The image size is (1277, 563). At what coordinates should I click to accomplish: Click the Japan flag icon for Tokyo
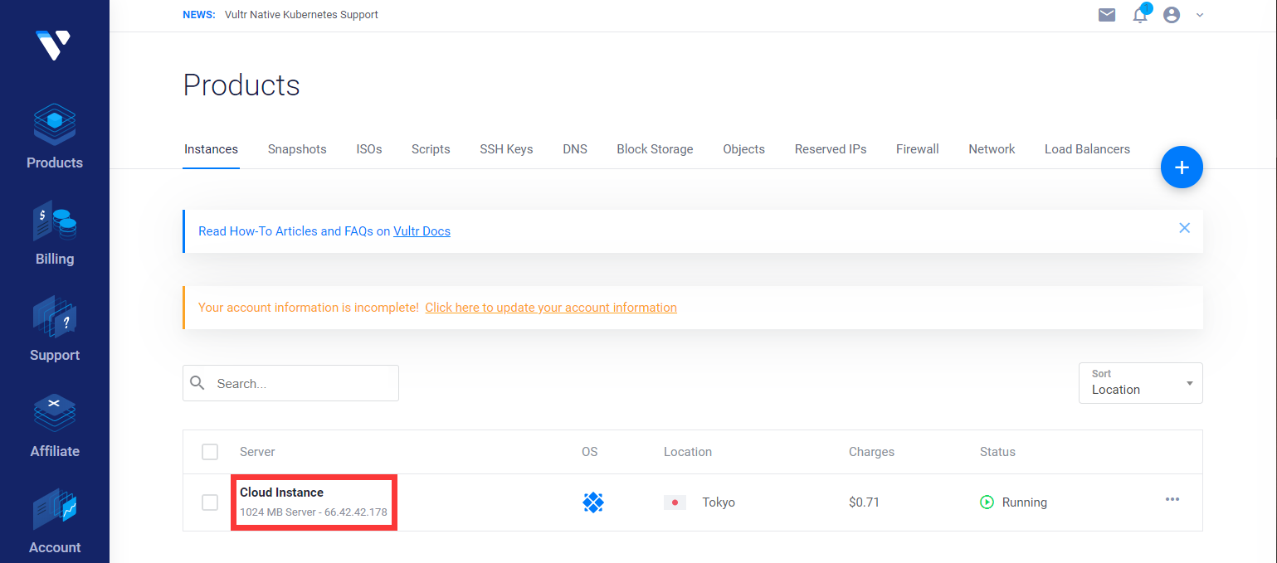click(x=675, y=502)
